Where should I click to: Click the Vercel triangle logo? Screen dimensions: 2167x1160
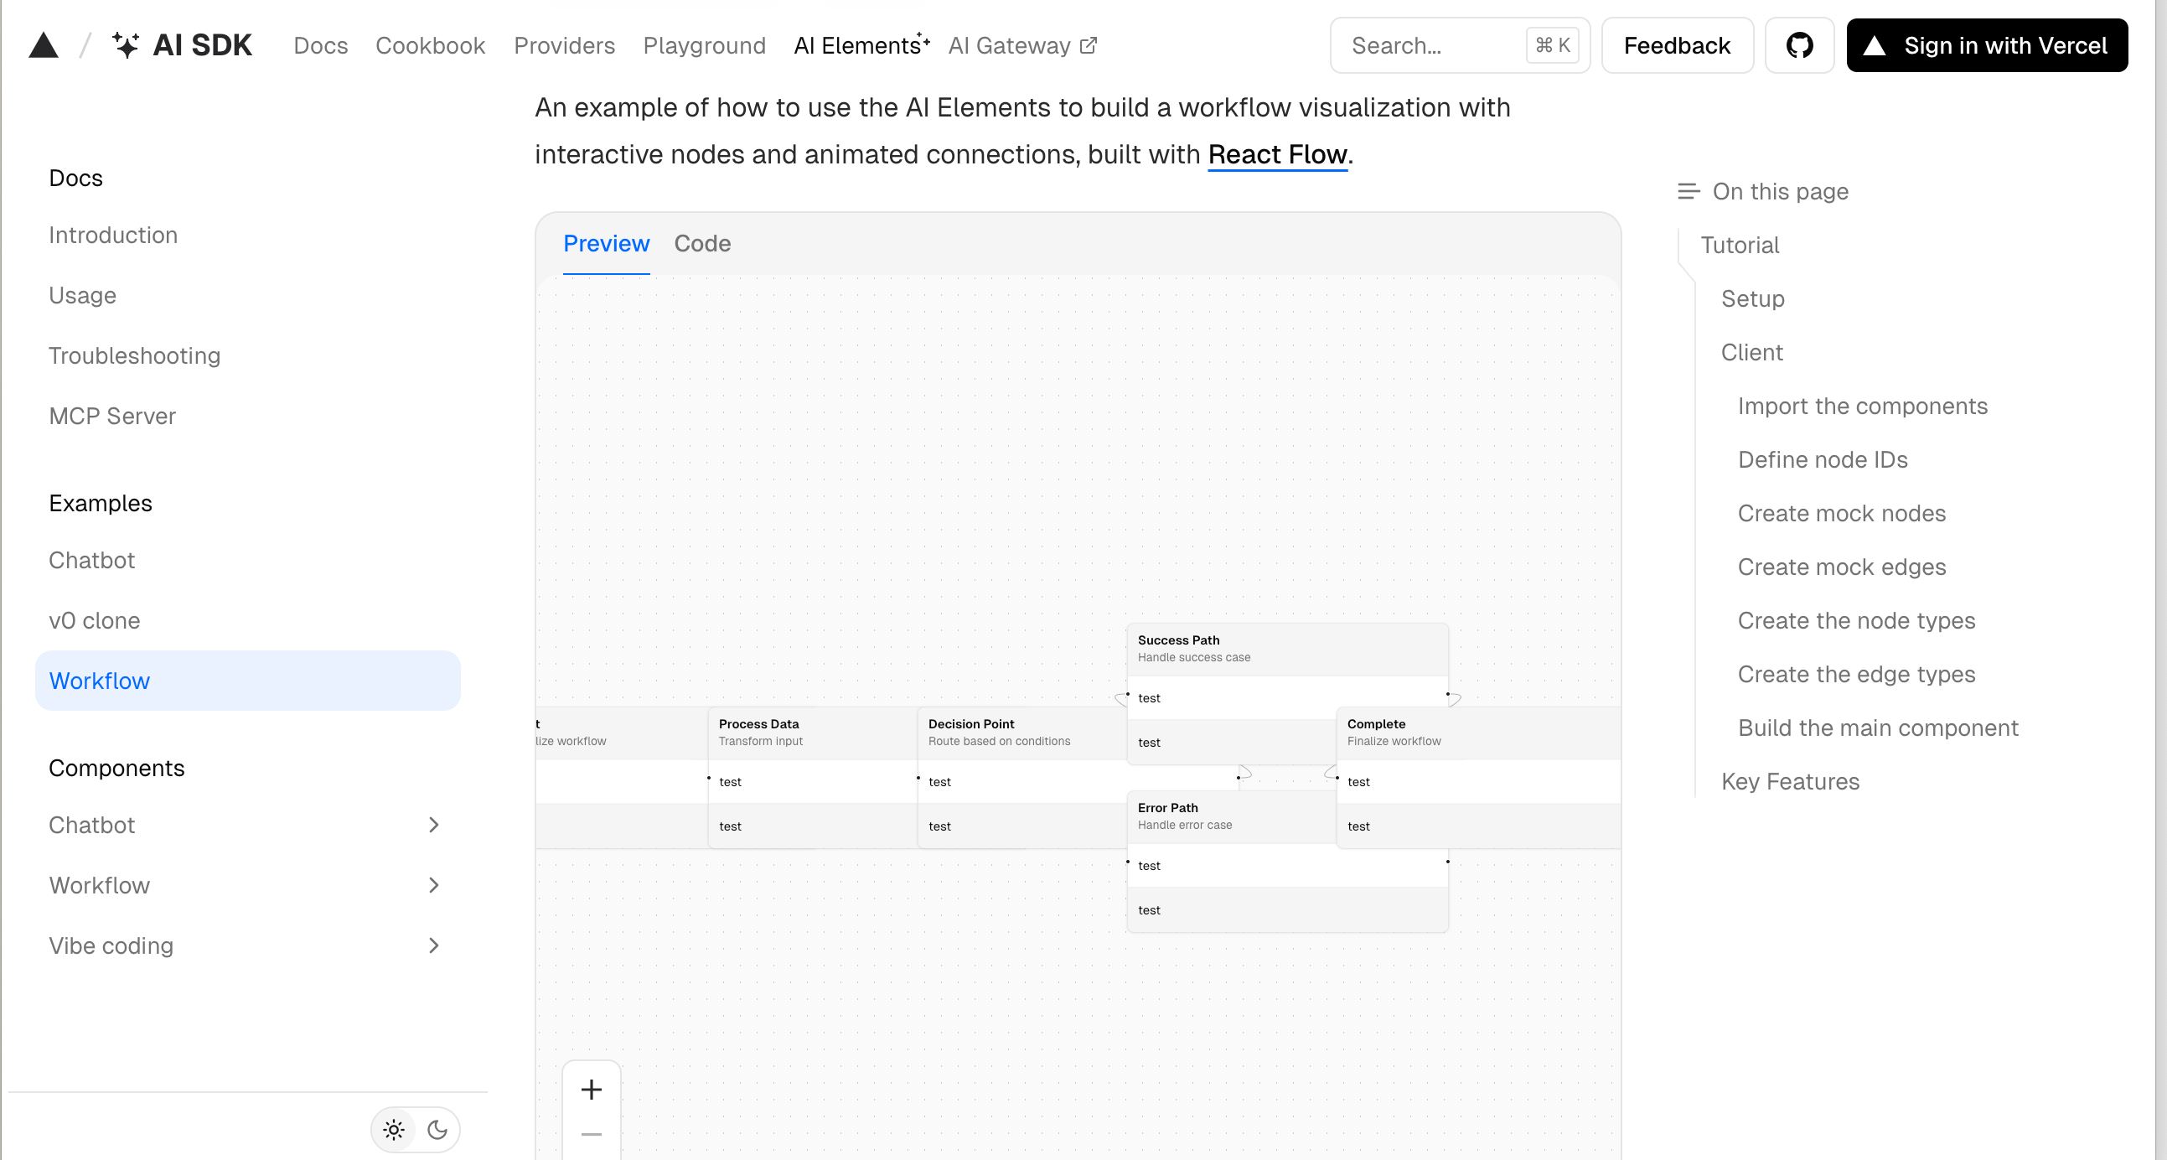tap(43, 45)
